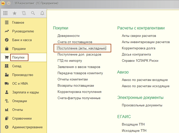
Task: Open the Notifications bell icon
Action: 42,13
